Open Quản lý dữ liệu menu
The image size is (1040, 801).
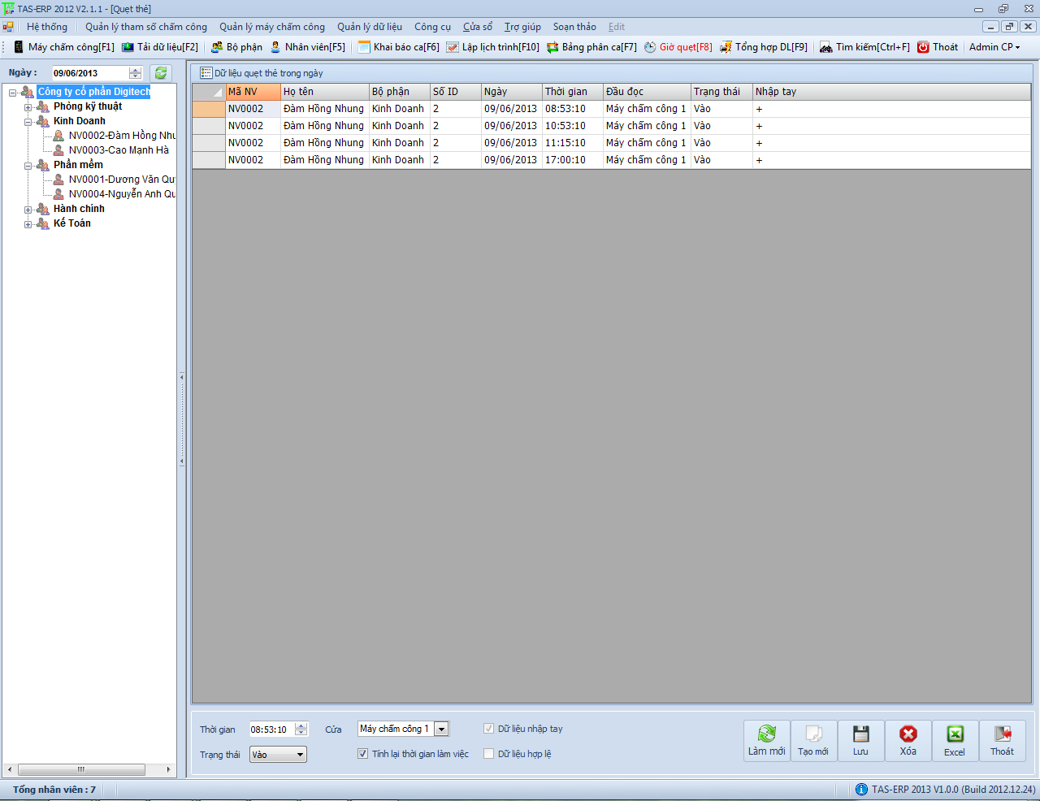tap(370, 27)
